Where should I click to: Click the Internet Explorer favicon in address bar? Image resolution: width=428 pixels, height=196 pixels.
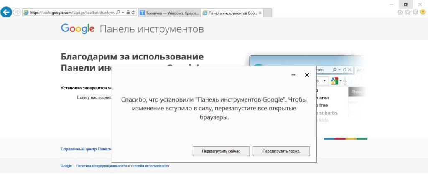(x=26, y=13)
